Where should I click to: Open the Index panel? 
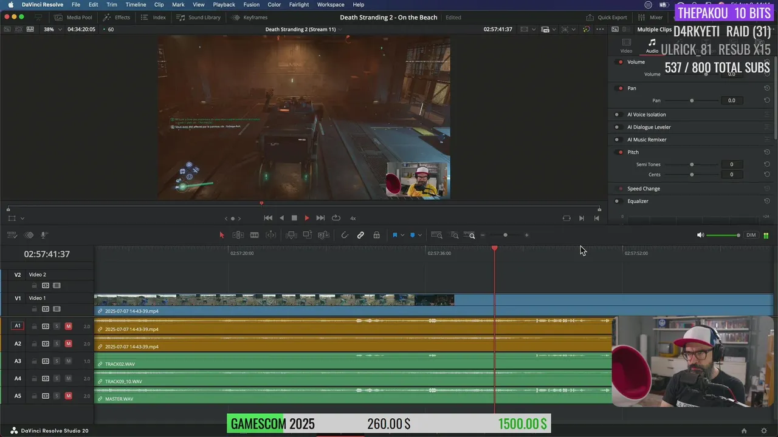point(154,17)
